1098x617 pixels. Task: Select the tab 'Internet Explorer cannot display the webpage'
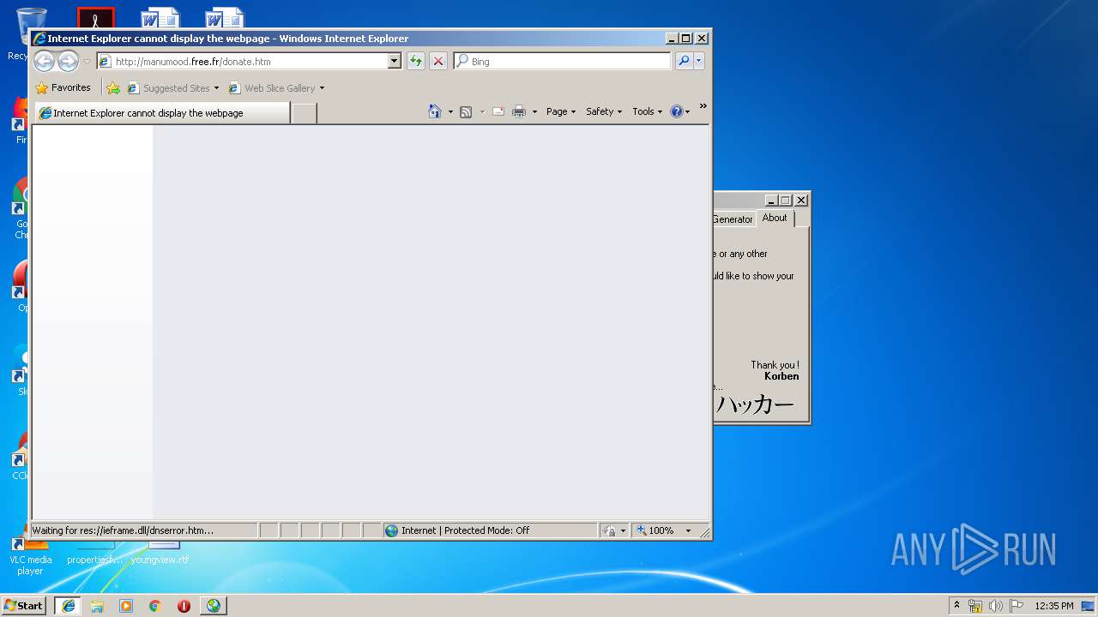162,113
